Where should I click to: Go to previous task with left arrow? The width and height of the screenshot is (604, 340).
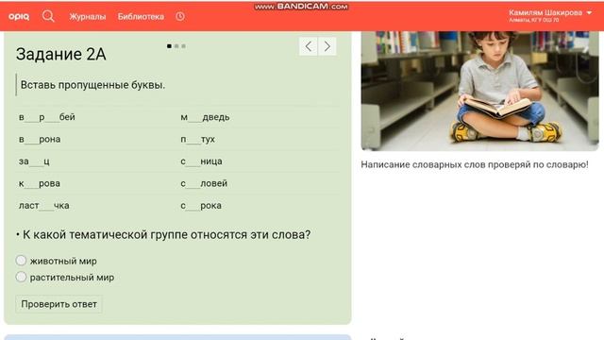(x=309, y=46)
